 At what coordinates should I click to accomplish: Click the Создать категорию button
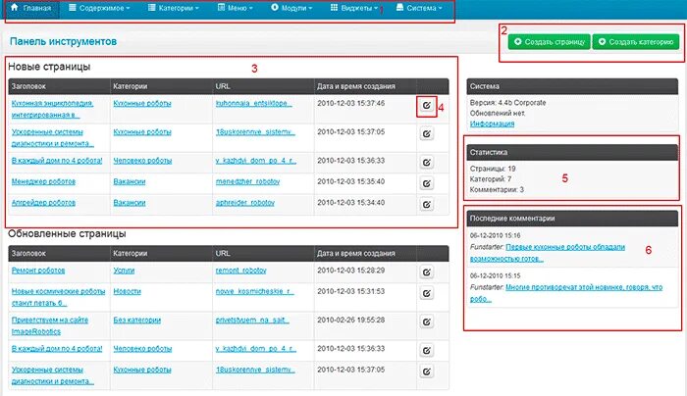coord(636,42)
